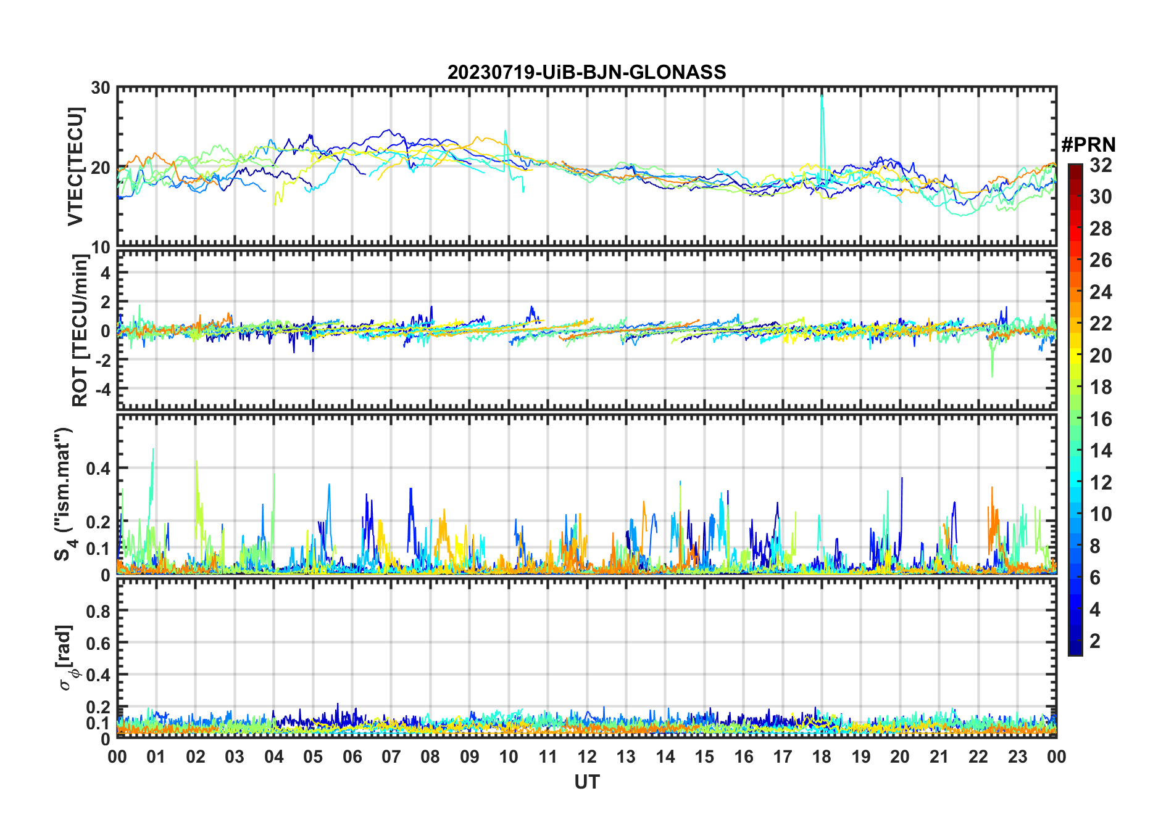Click inside the ROT plot panel

(586, 330)
